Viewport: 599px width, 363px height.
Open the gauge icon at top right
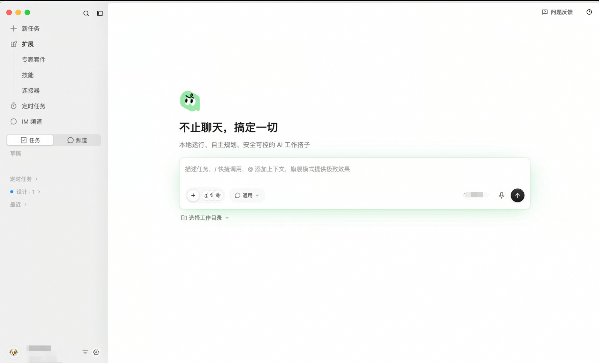click(x=589, y=12)
